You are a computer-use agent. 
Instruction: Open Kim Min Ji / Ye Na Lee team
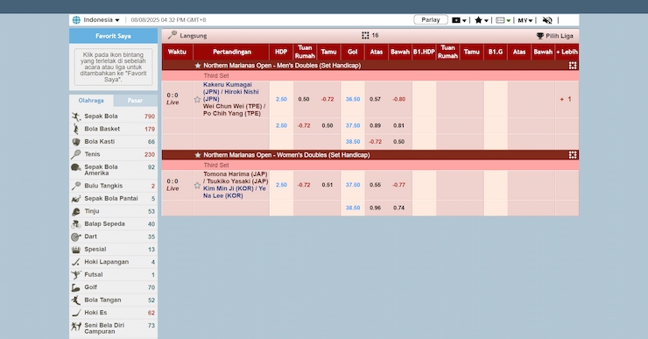(235, 192)
